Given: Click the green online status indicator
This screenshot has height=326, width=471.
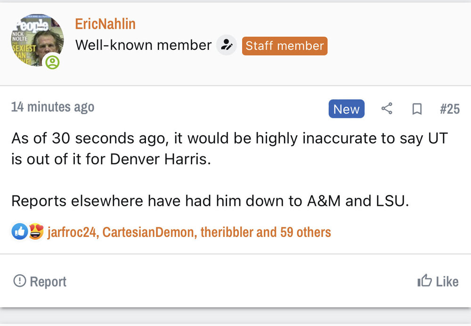Looking at the screenshot, I should (x=52, y=62).
